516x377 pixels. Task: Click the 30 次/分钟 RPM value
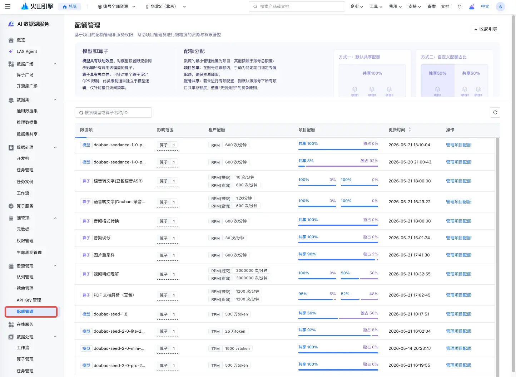234,238
